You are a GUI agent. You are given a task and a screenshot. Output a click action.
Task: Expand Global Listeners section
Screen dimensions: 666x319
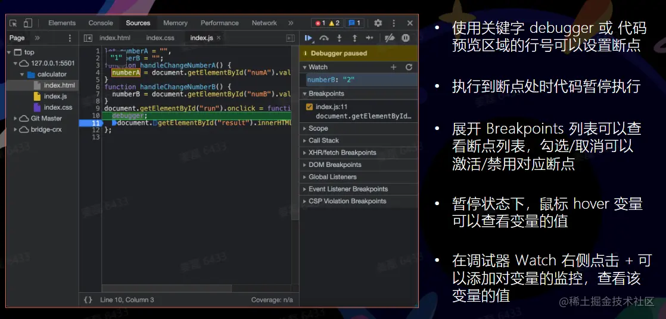332,177
